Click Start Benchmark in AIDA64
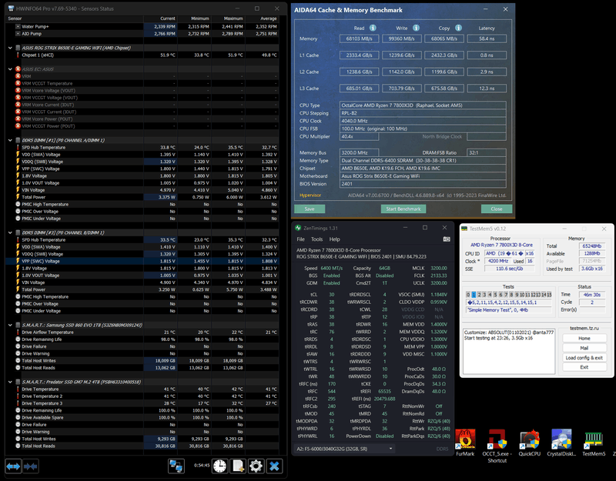 point(403,209)
